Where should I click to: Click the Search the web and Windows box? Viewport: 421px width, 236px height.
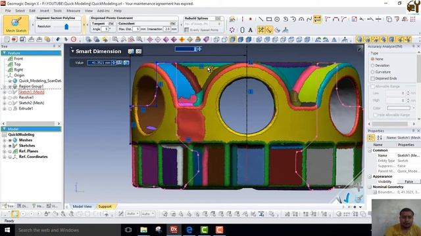(67, 230)
